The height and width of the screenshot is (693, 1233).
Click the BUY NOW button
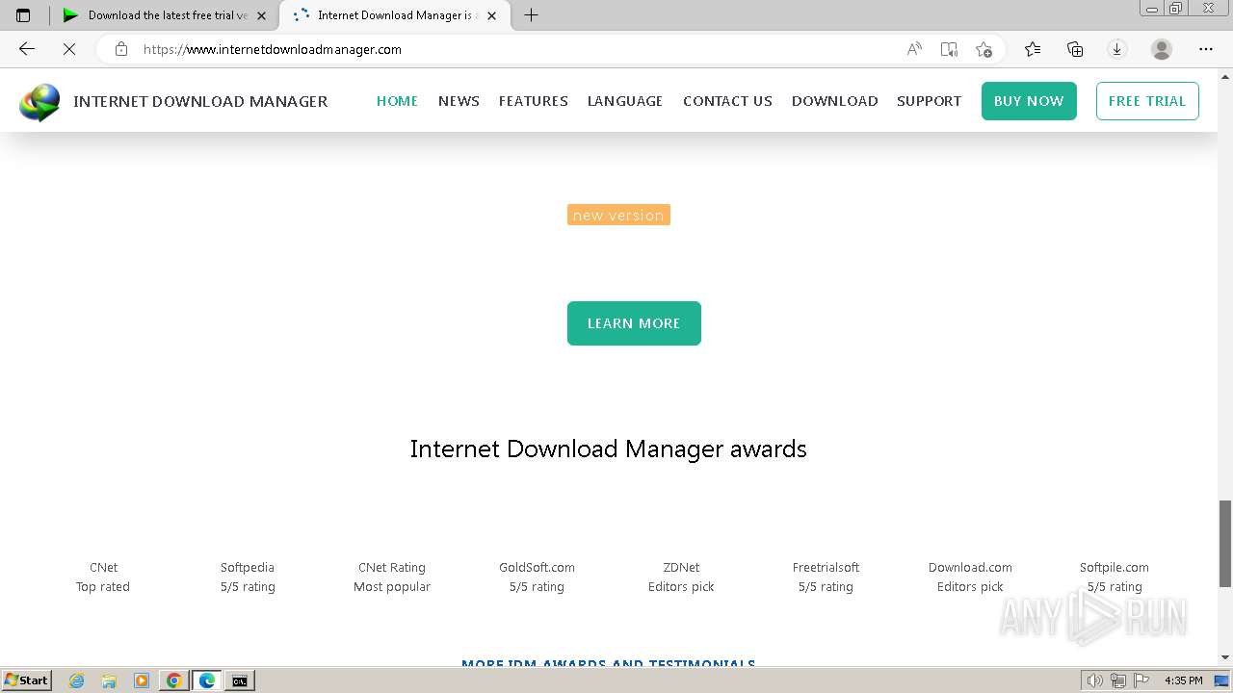[1029, 101]
